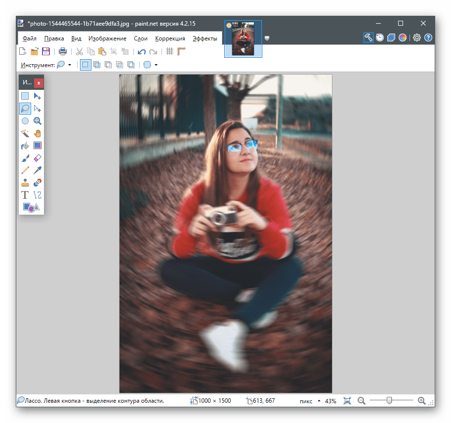Toggle the Colors window

pyautogui.click(x=403, y=38)
